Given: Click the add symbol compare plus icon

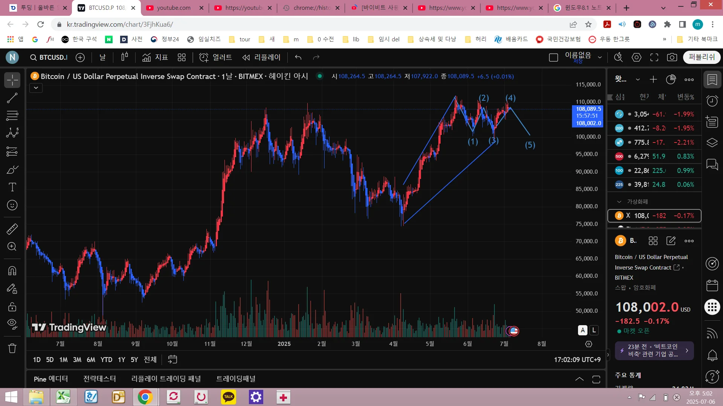Looking at the screenshot, I should coord(80,57).
